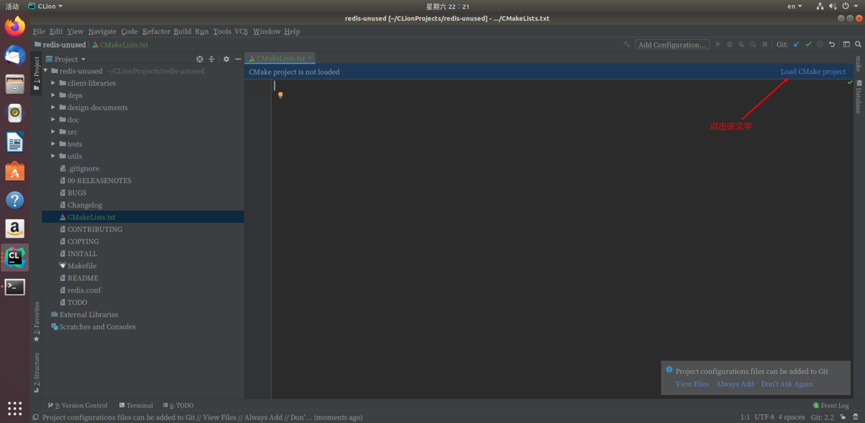Open the File menu
The width and height of the screenshot is (865, 423).
(x=39, y=31)
